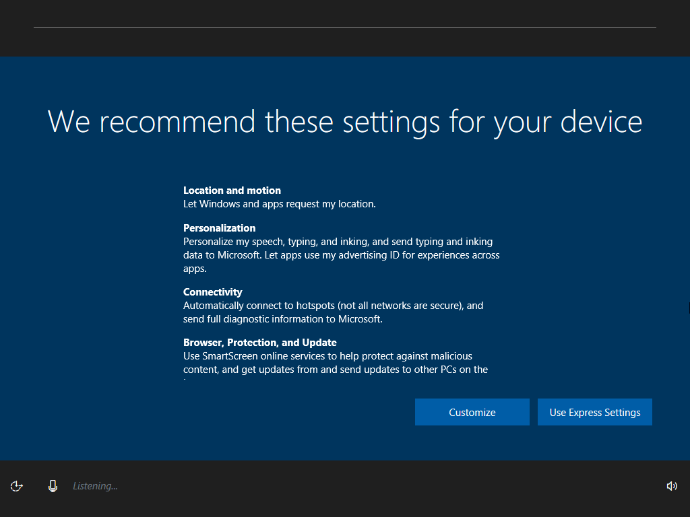
Task: Click the horizontal progress line at top
Action: (x=345, y=27)
